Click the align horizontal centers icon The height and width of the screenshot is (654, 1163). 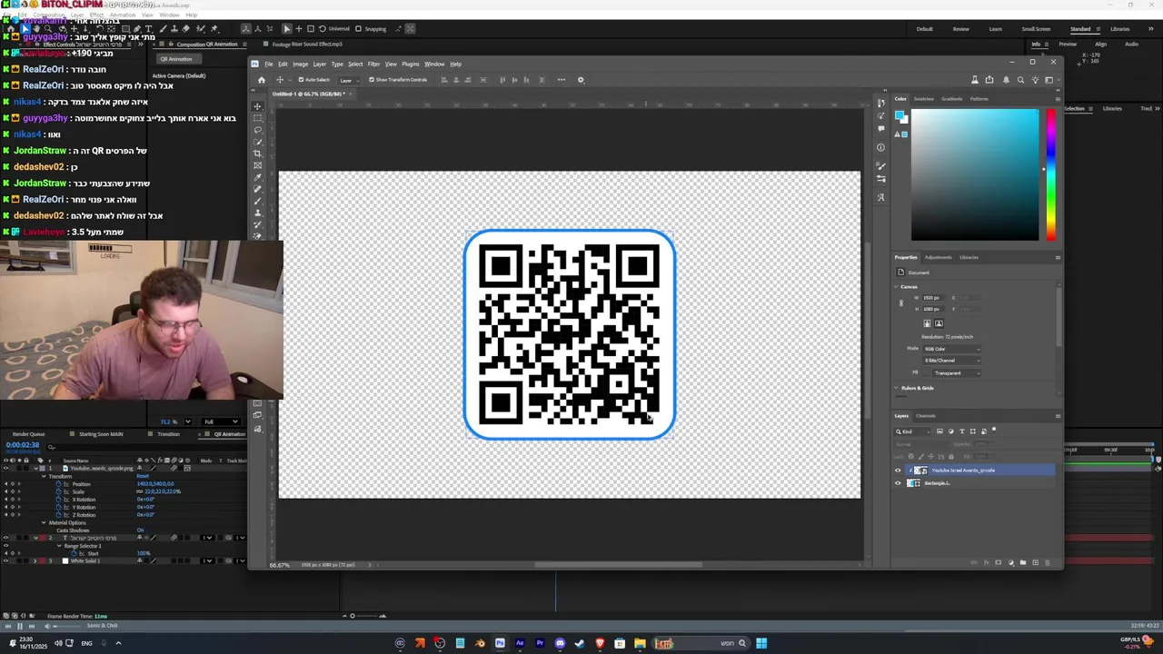[x=455, y=80]
